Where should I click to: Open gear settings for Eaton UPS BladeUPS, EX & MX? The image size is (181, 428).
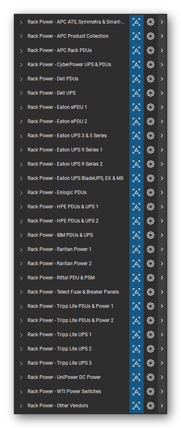pos(151,178)
